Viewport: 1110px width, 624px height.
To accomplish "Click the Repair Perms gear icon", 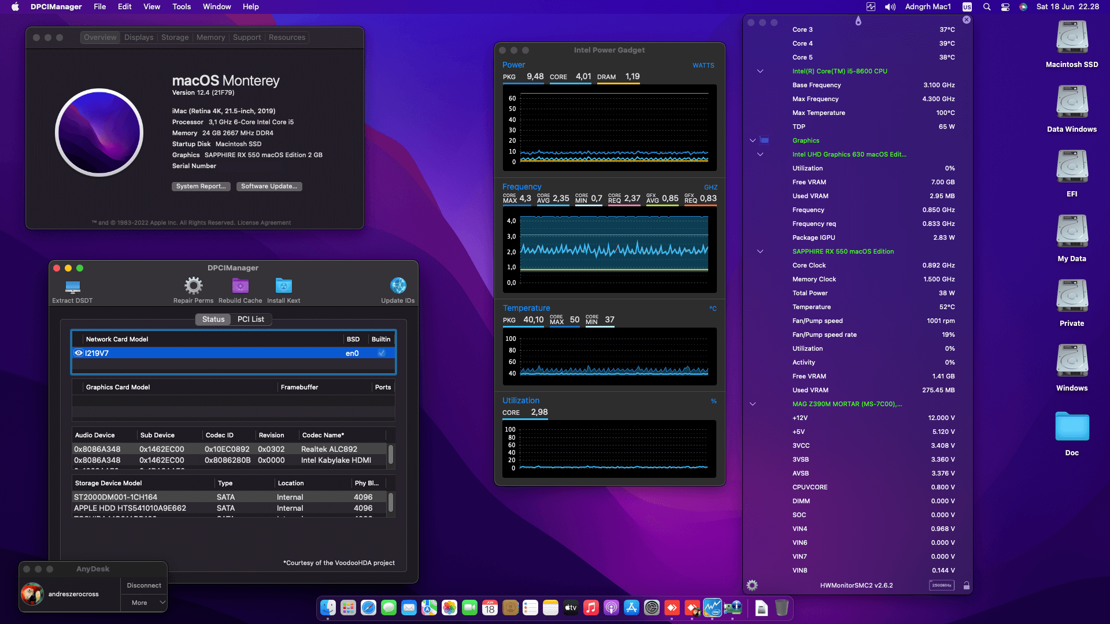I will 193,285.
